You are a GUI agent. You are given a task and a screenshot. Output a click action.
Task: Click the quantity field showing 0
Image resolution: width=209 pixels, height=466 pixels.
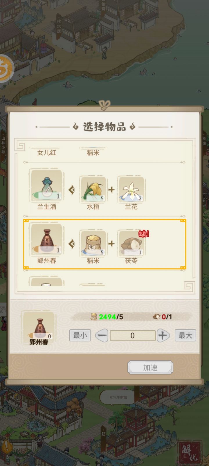[x=133, y=336]
